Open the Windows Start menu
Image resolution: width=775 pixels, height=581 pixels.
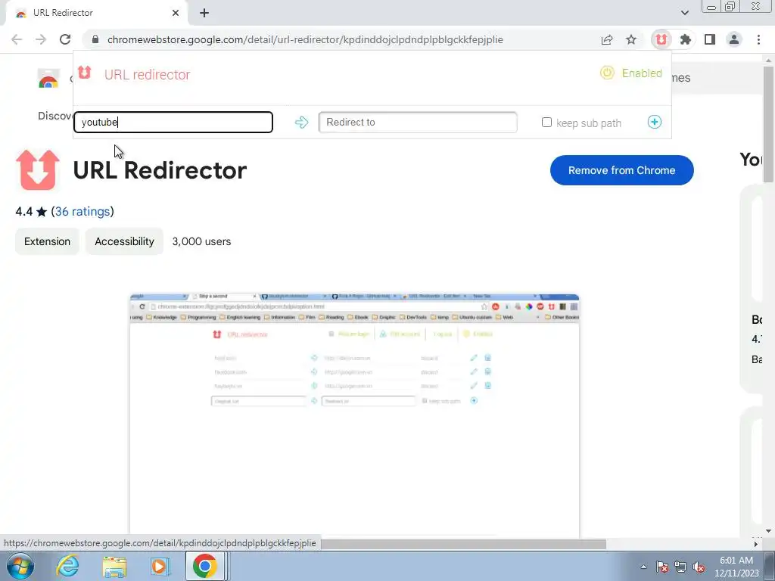click(20, 566)
